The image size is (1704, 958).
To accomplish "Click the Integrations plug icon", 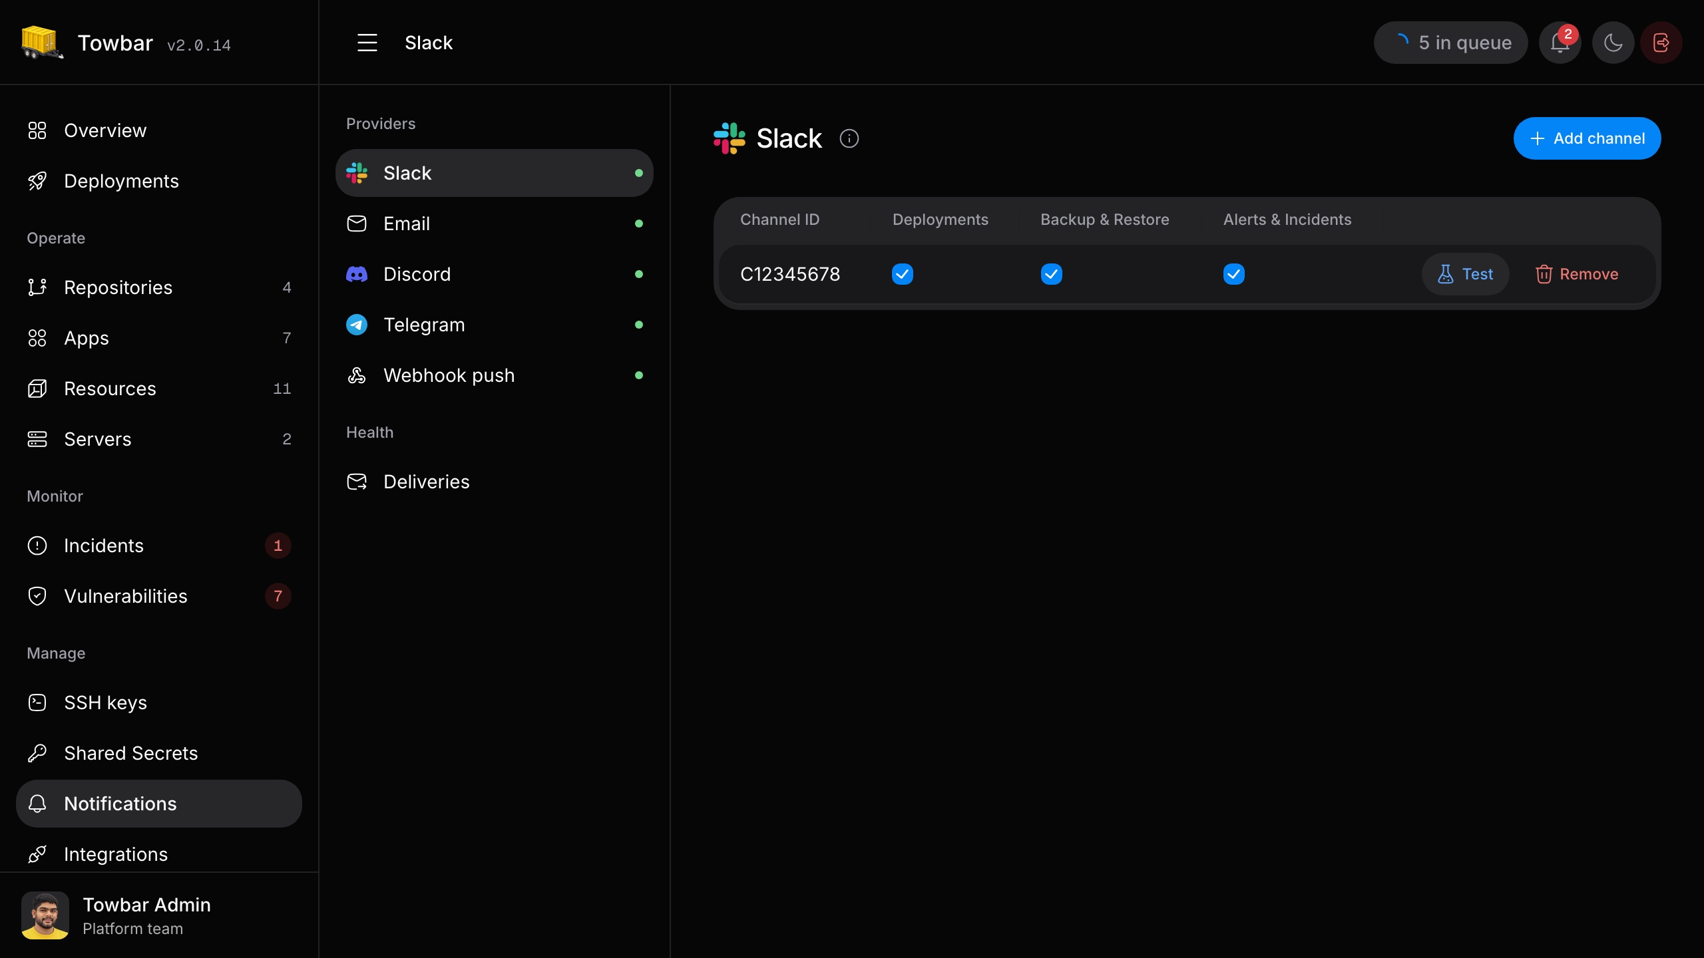I will click(37, 854).
